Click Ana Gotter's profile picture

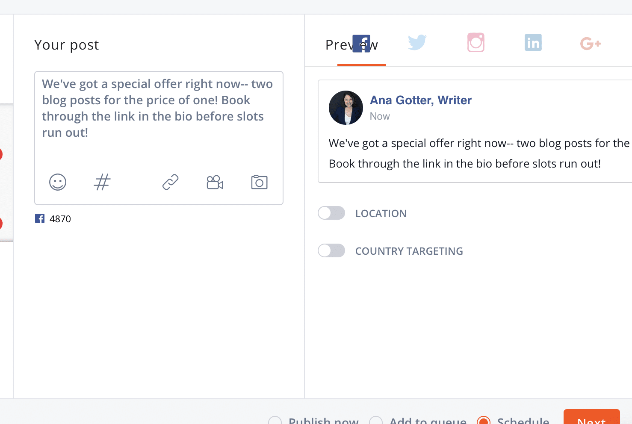[346, 108]
